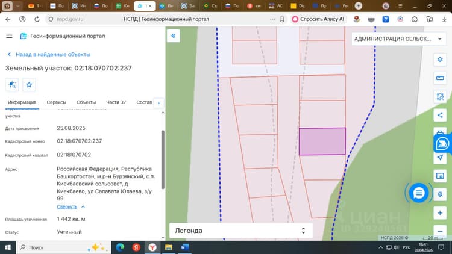This screenshot has height=254, width=452.
Task: Click the info panel vertical scrollbar
Action: [x=163, y=160]
